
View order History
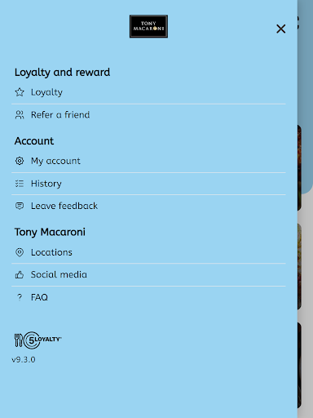coord(148,184)
